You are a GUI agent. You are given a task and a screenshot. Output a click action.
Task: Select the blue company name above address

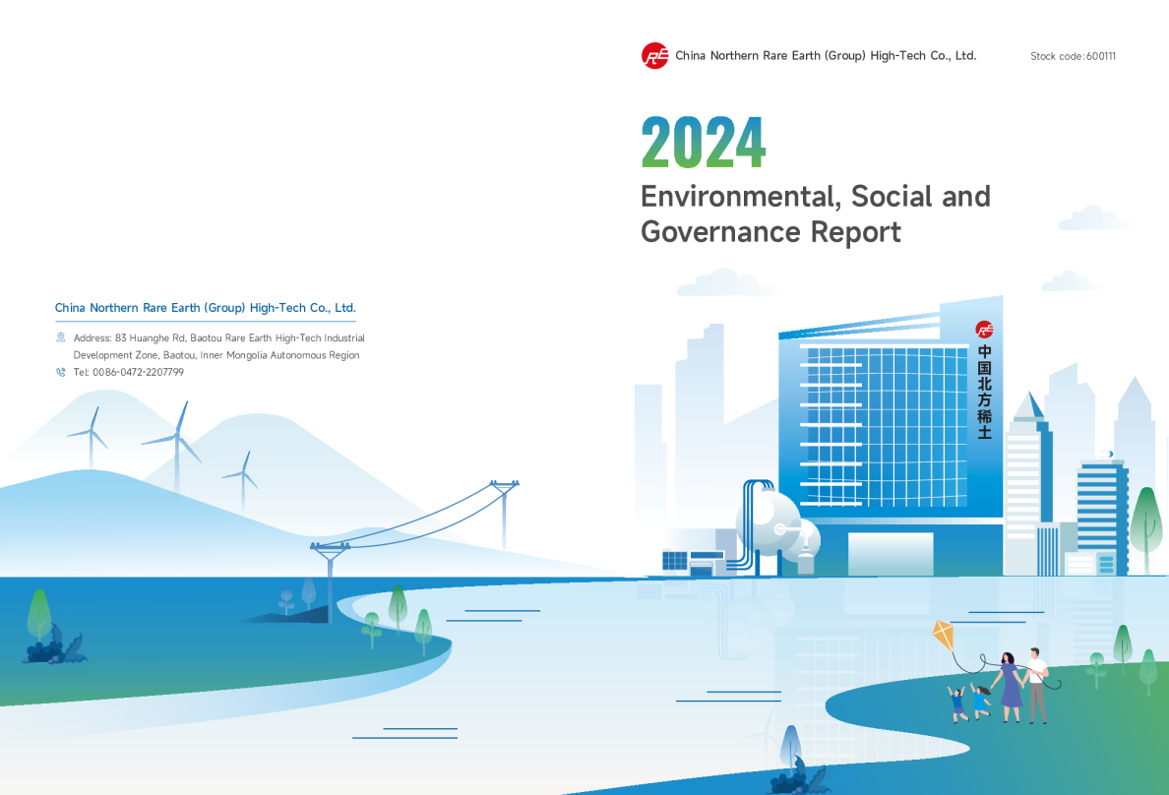coord(205,308)
